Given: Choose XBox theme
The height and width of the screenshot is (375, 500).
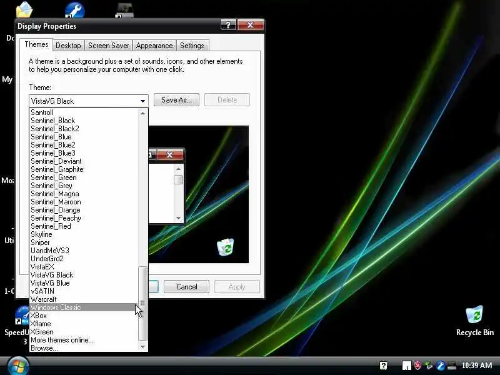Looking at the screenshot, I should [84, 316].
